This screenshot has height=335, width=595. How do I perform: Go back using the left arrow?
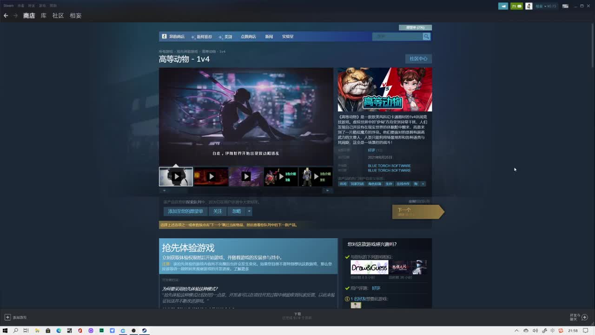[x=6, y=15]
